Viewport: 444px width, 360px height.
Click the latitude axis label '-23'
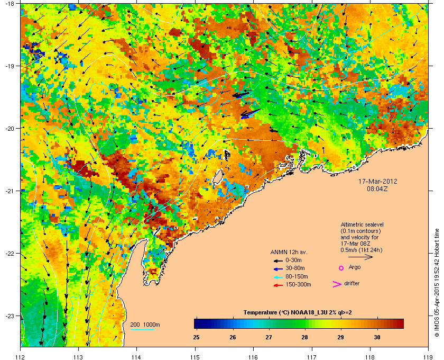[10, 316]
